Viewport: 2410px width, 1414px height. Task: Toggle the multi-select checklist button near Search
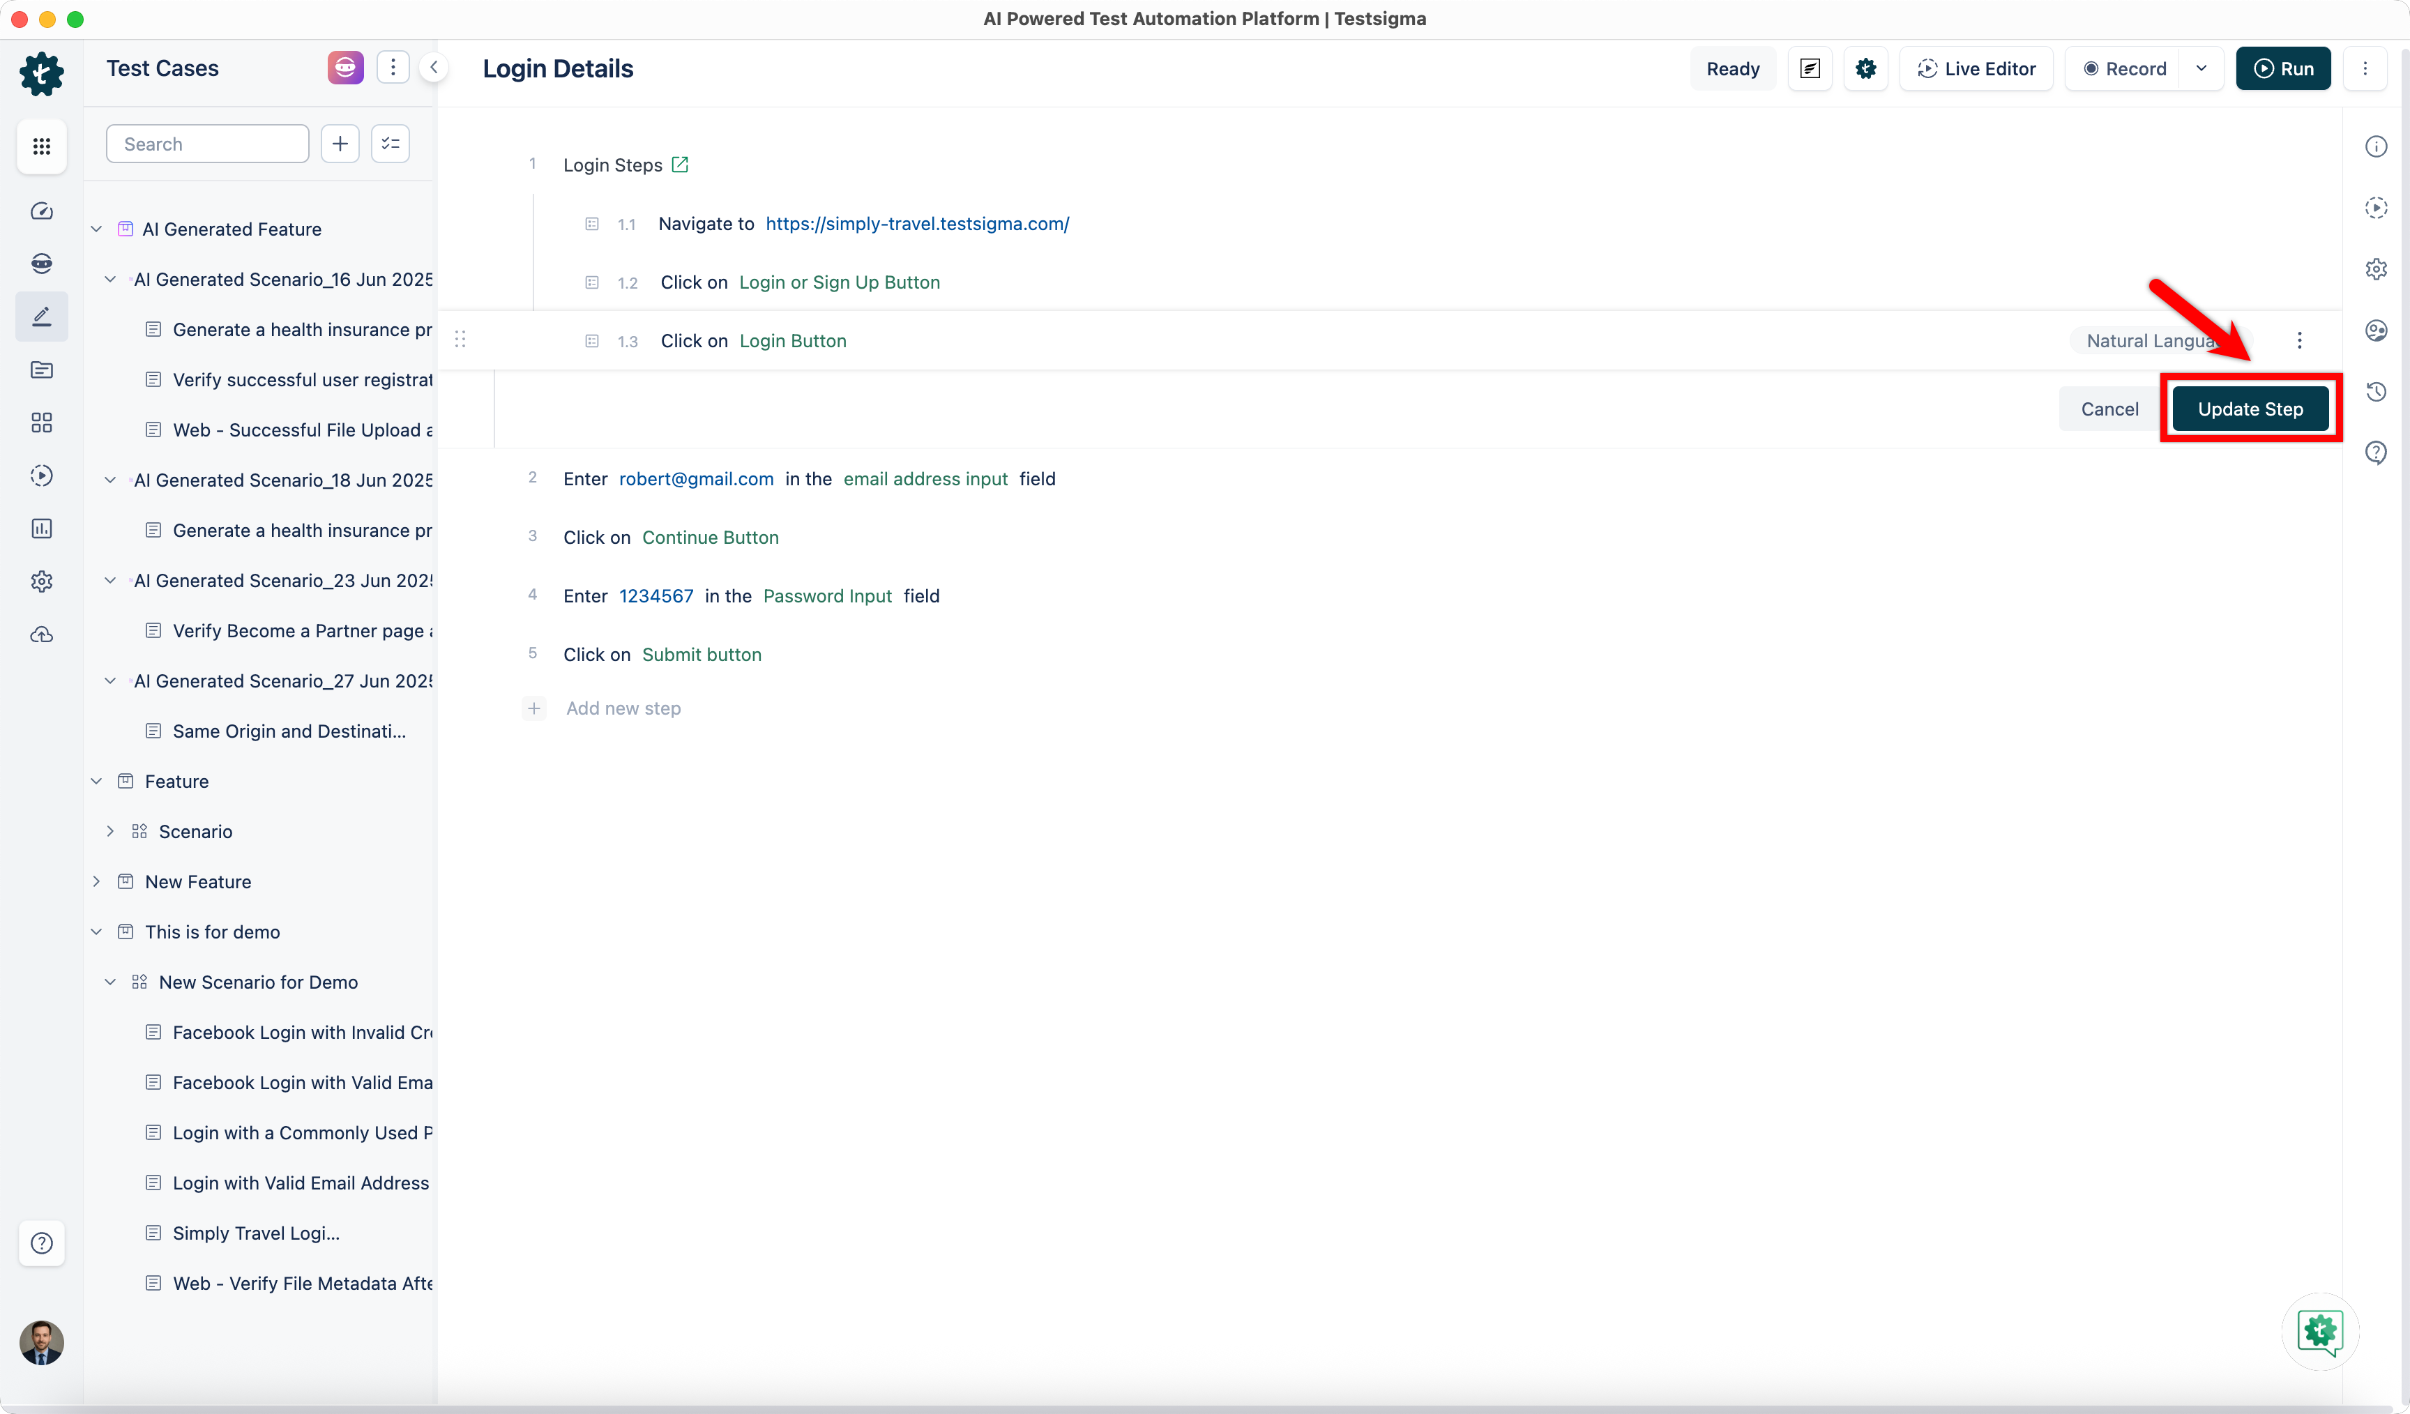(391, 144)
